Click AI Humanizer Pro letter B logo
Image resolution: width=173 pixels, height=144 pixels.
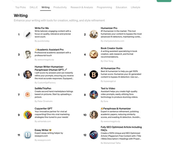click(x=94, y=75)
